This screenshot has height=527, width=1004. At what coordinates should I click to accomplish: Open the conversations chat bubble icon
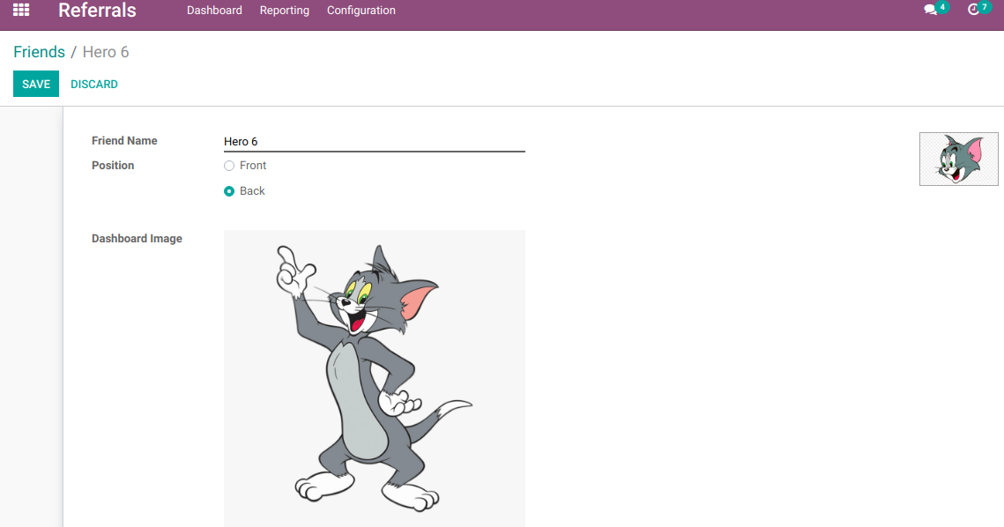[930, 11]
